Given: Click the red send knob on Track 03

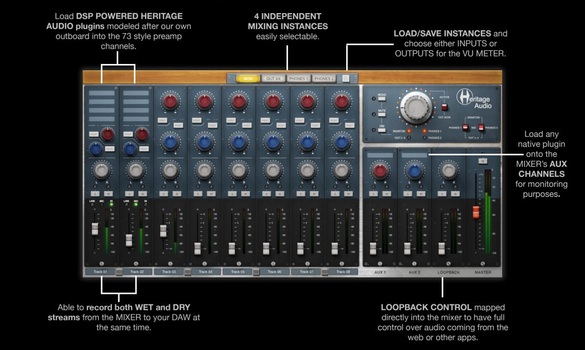Looking at the screenshot, I should (x=170, y=102).
